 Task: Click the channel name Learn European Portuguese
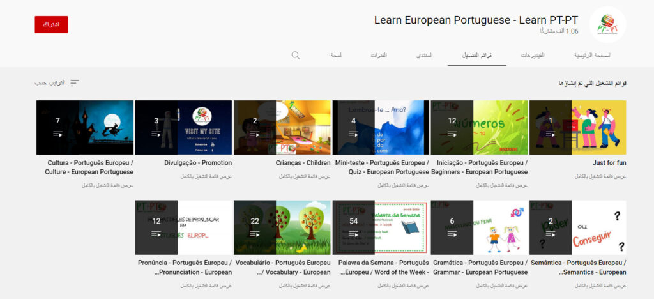pyautogui.click(x=476, y=20)
